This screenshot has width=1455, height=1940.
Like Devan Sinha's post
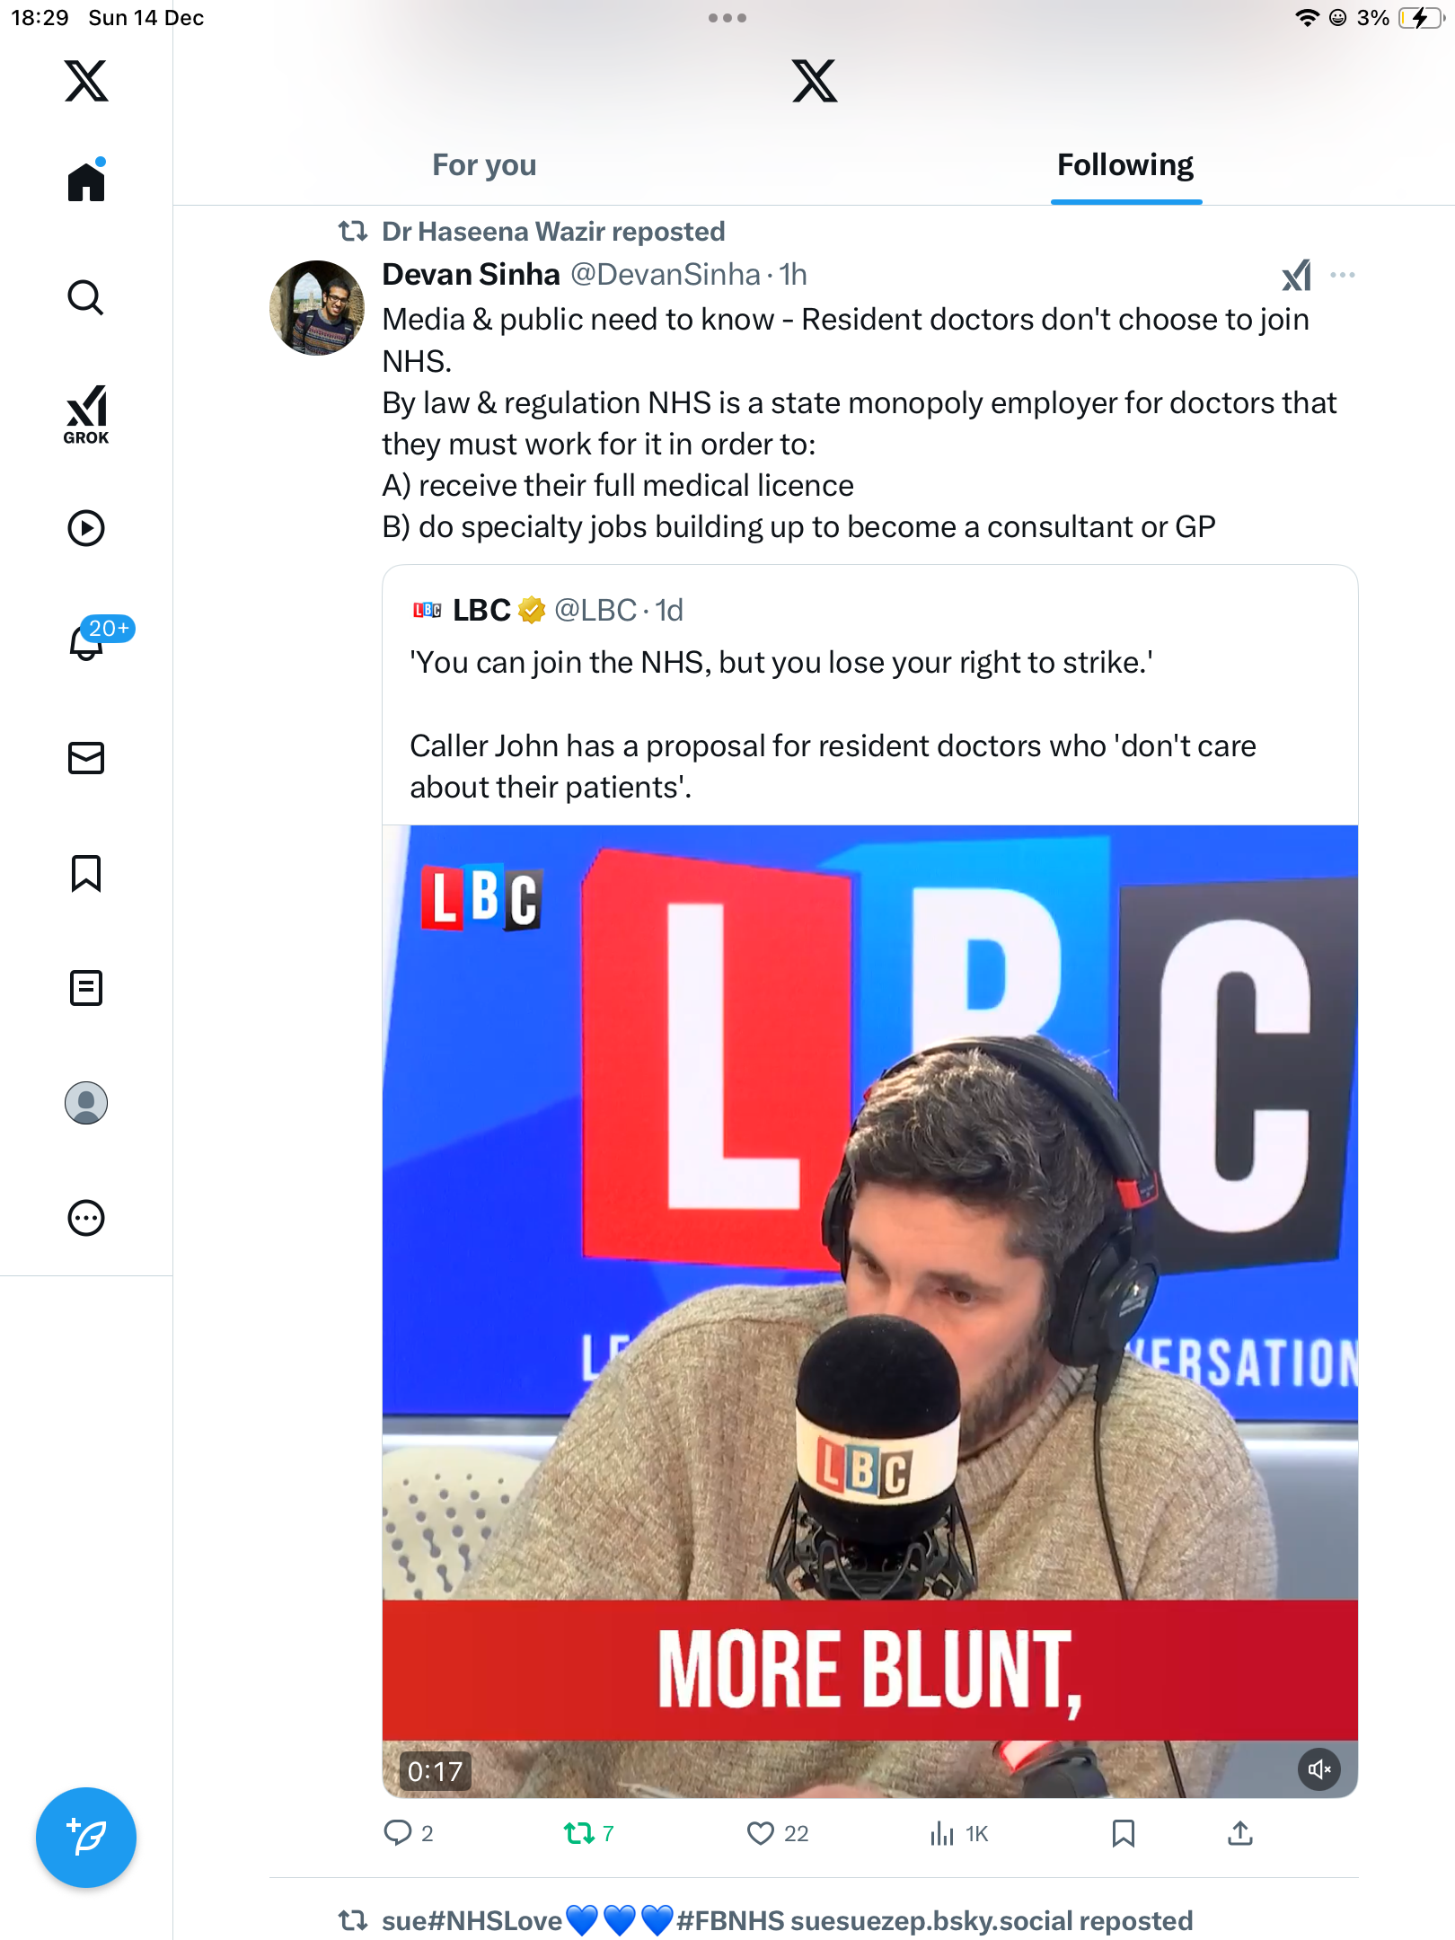point(761,1833)
